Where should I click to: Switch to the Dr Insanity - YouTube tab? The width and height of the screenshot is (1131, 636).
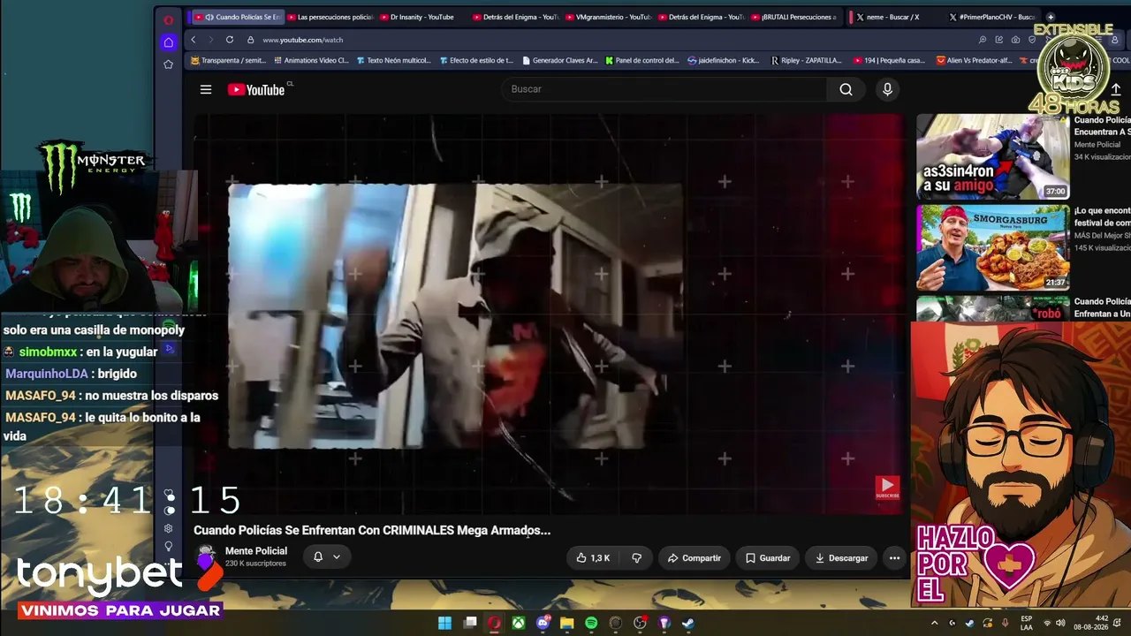coord(421,17)
